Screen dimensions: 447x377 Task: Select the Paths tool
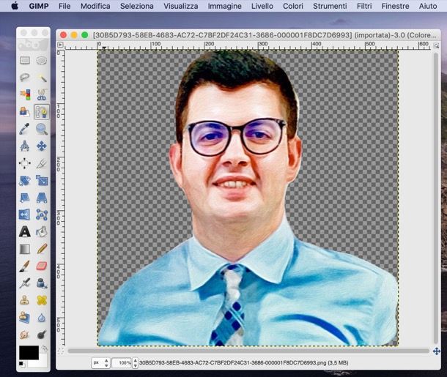pos(42,111)
